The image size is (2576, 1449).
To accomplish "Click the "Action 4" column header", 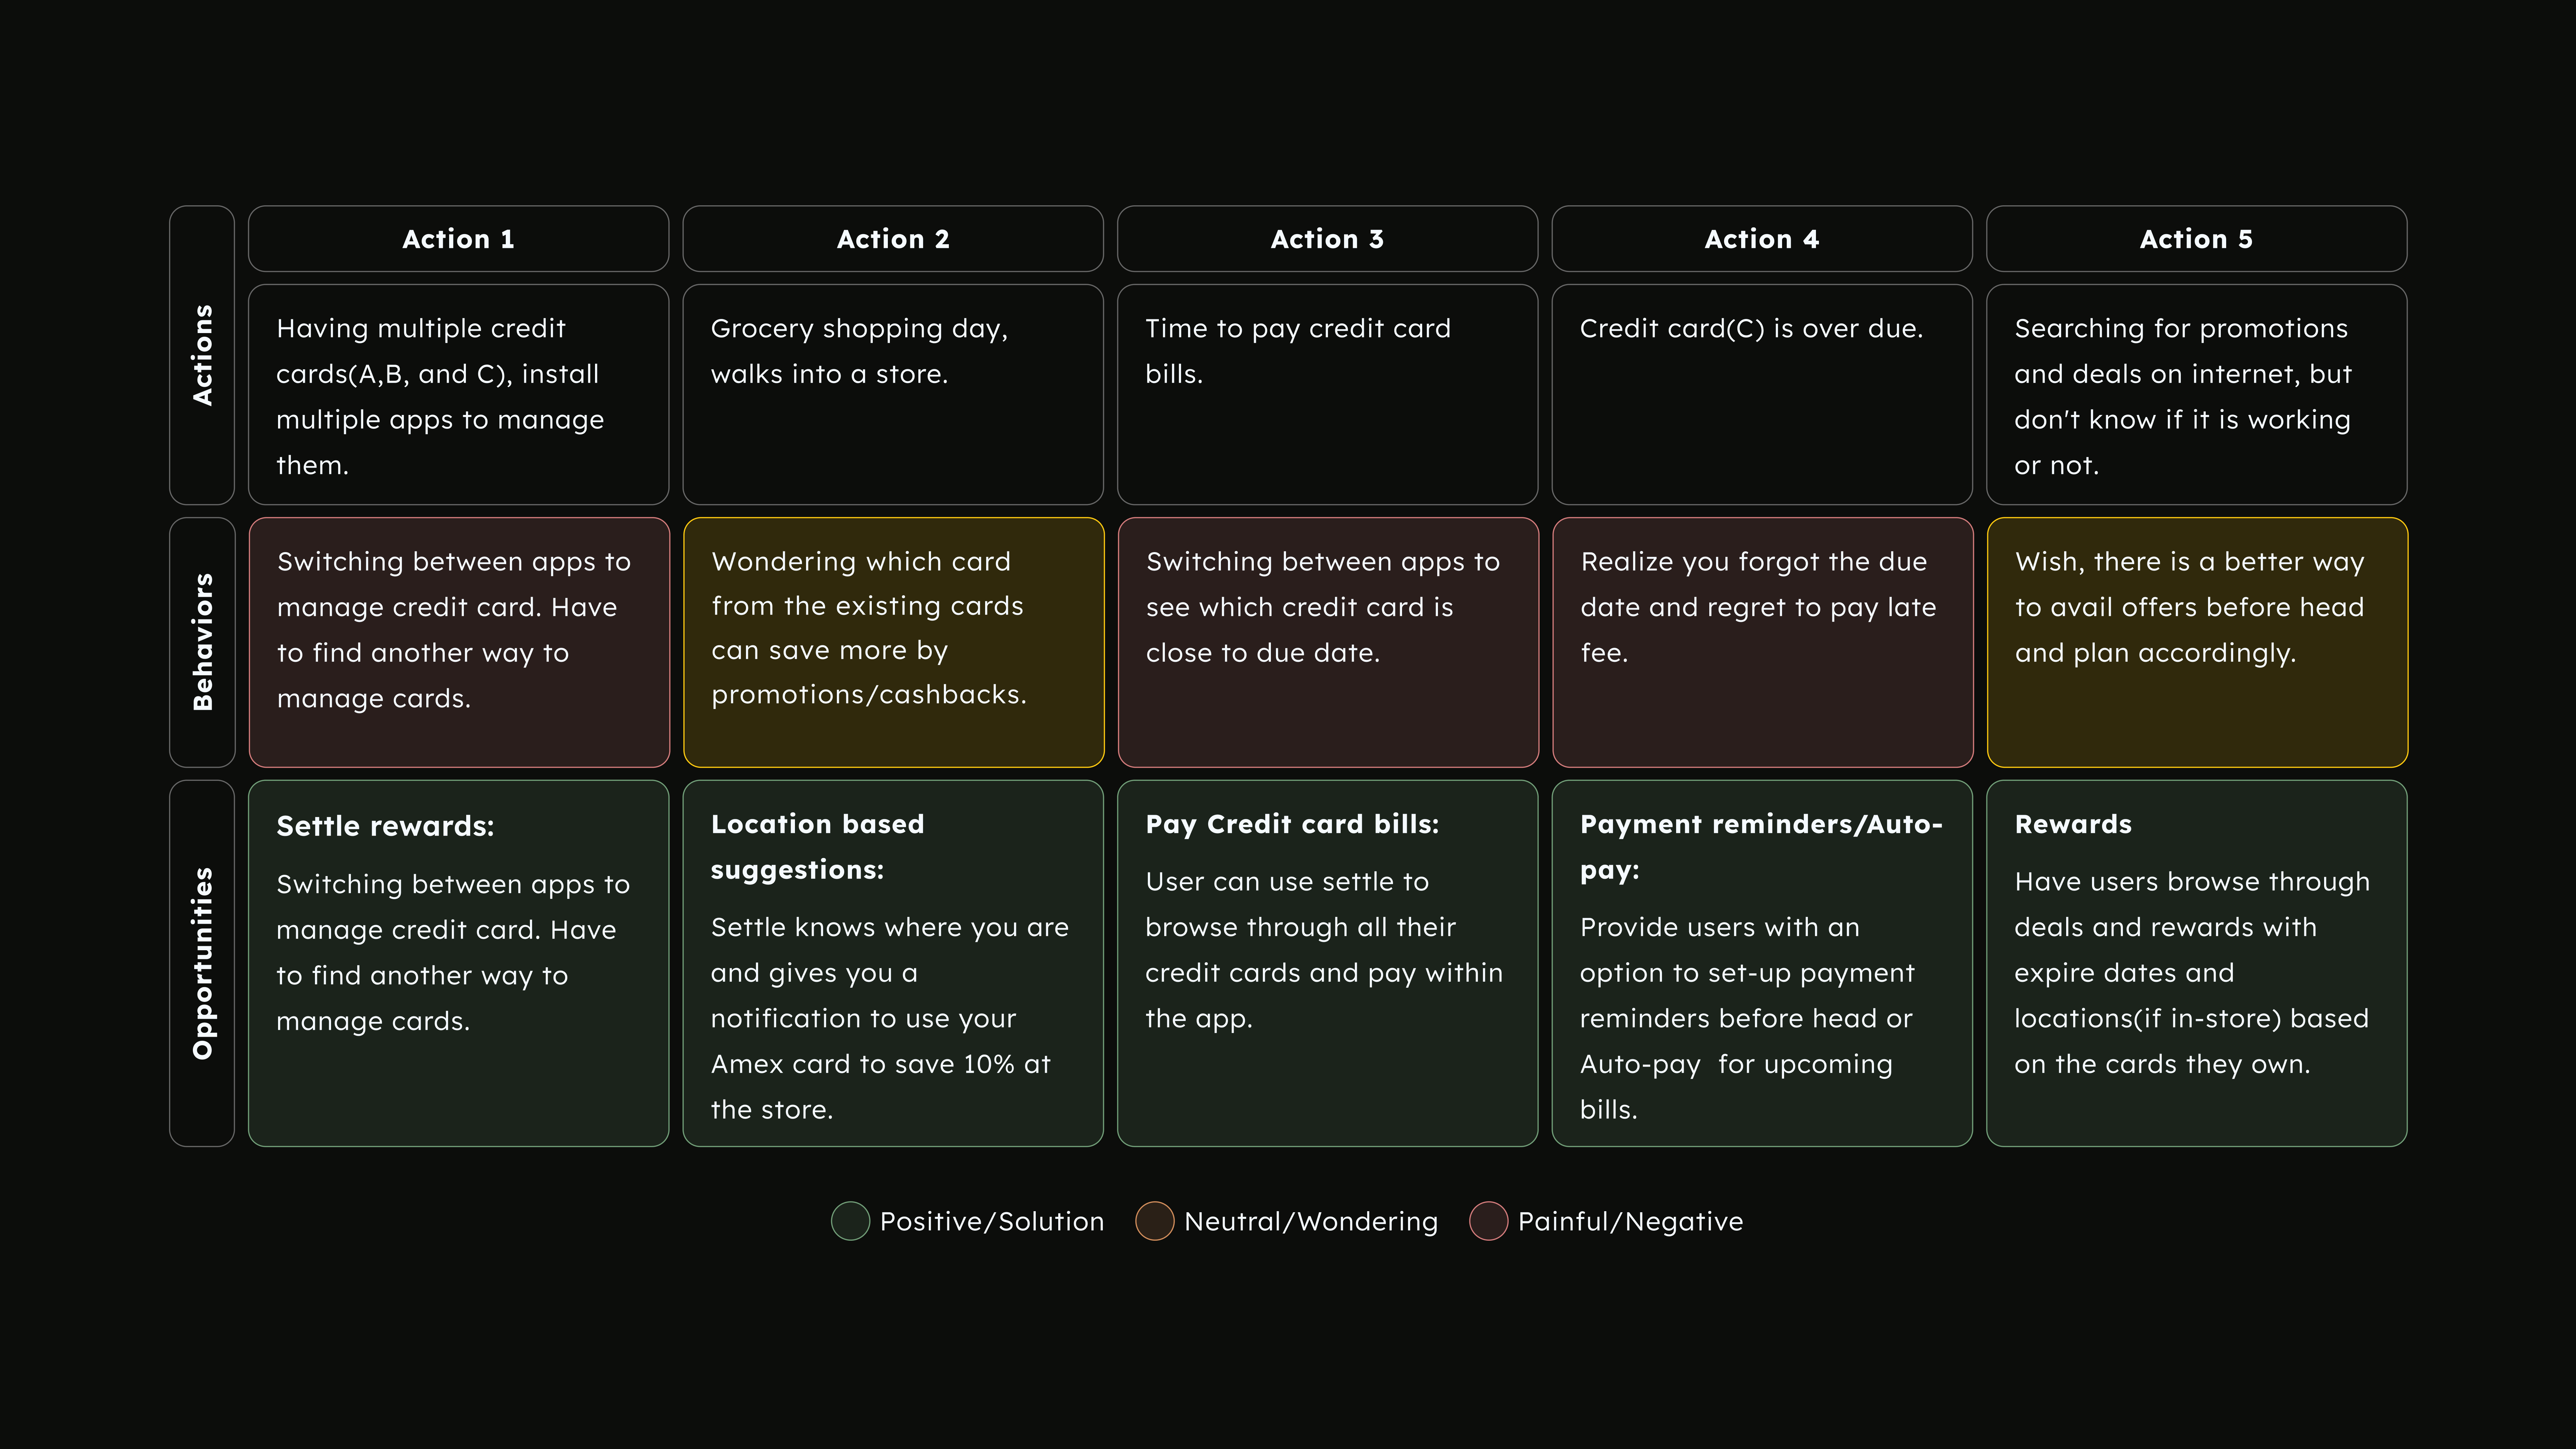I will click(x=1762, y=239).
